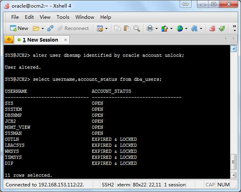Click the LBACSYS username row
241x192 pixels.
coord(14,145)
